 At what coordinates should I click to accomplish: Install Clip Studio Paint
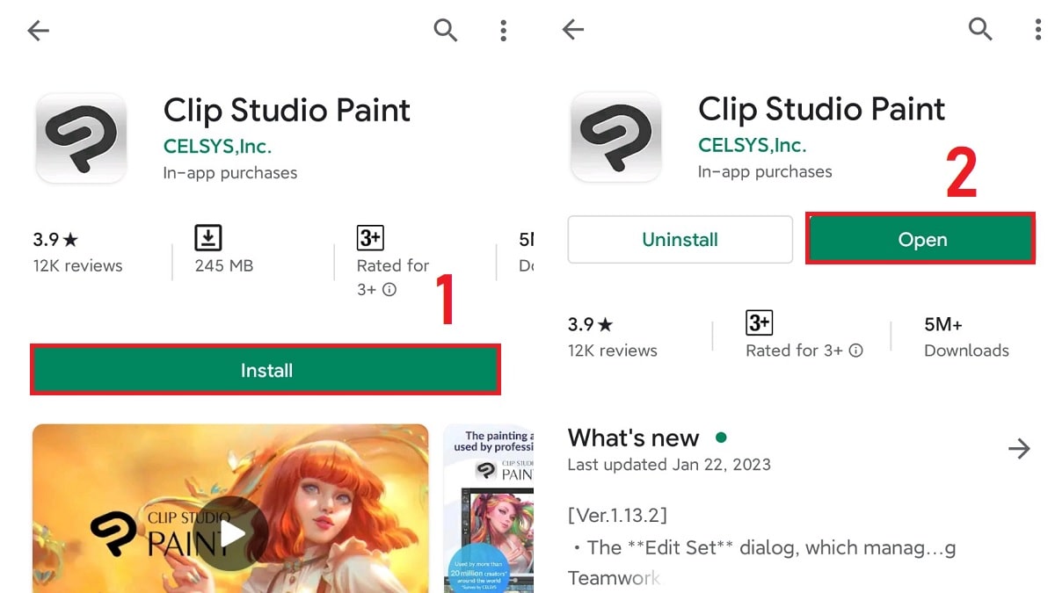pyautogui.click(x=265, y=370)
